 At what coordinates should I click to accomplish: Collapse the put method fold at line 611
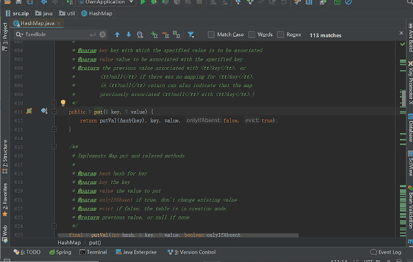(54, 112)
